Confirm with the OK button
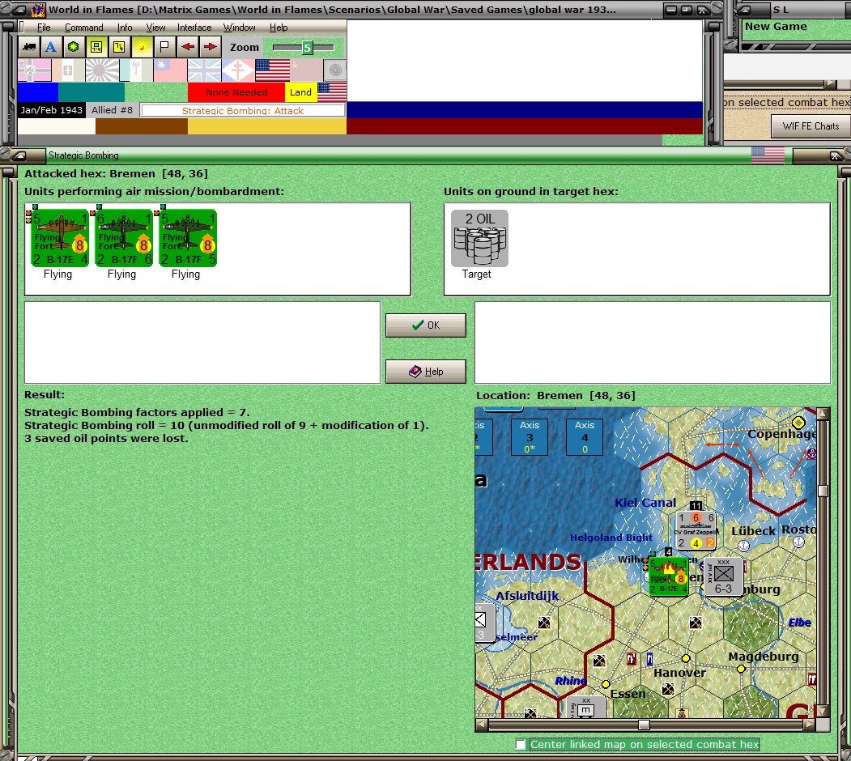 coord(426,325)
